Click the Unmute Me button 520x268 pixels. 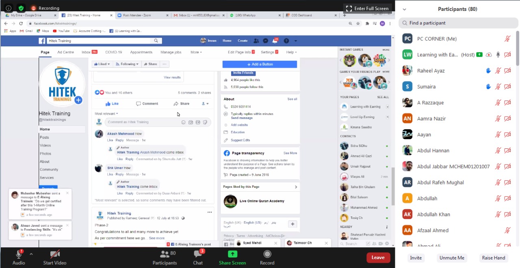452,258
